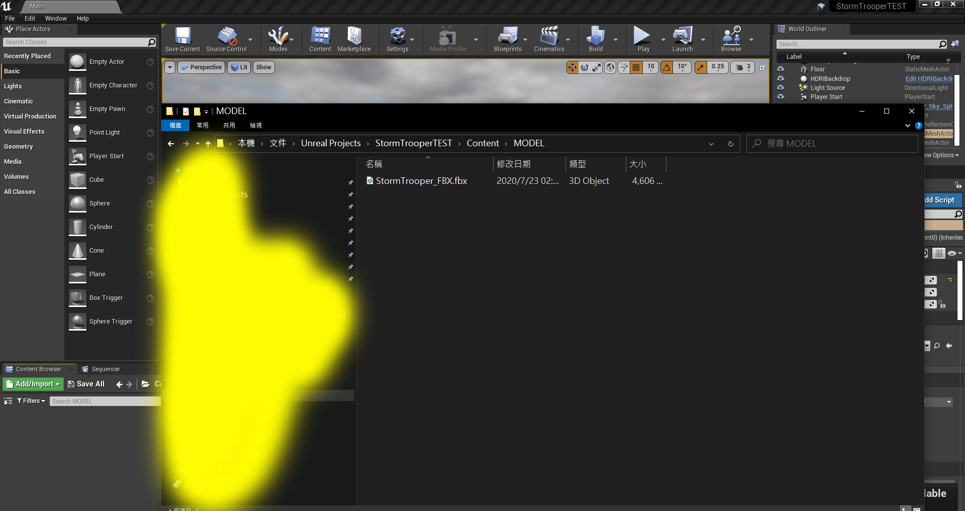This screenshot has width=965, height=511.
Task: Open Source Control from the toolbar
Action: click(x=227, y=39)
